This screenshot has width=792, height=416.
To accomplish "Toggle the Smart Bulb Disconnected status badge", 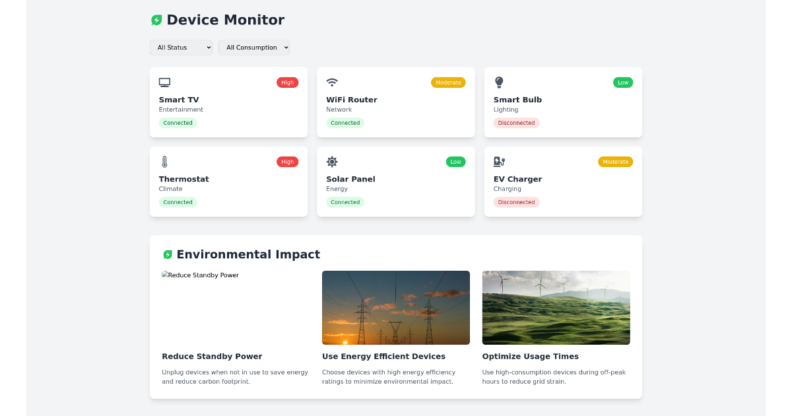I will (x=516, y=123).
